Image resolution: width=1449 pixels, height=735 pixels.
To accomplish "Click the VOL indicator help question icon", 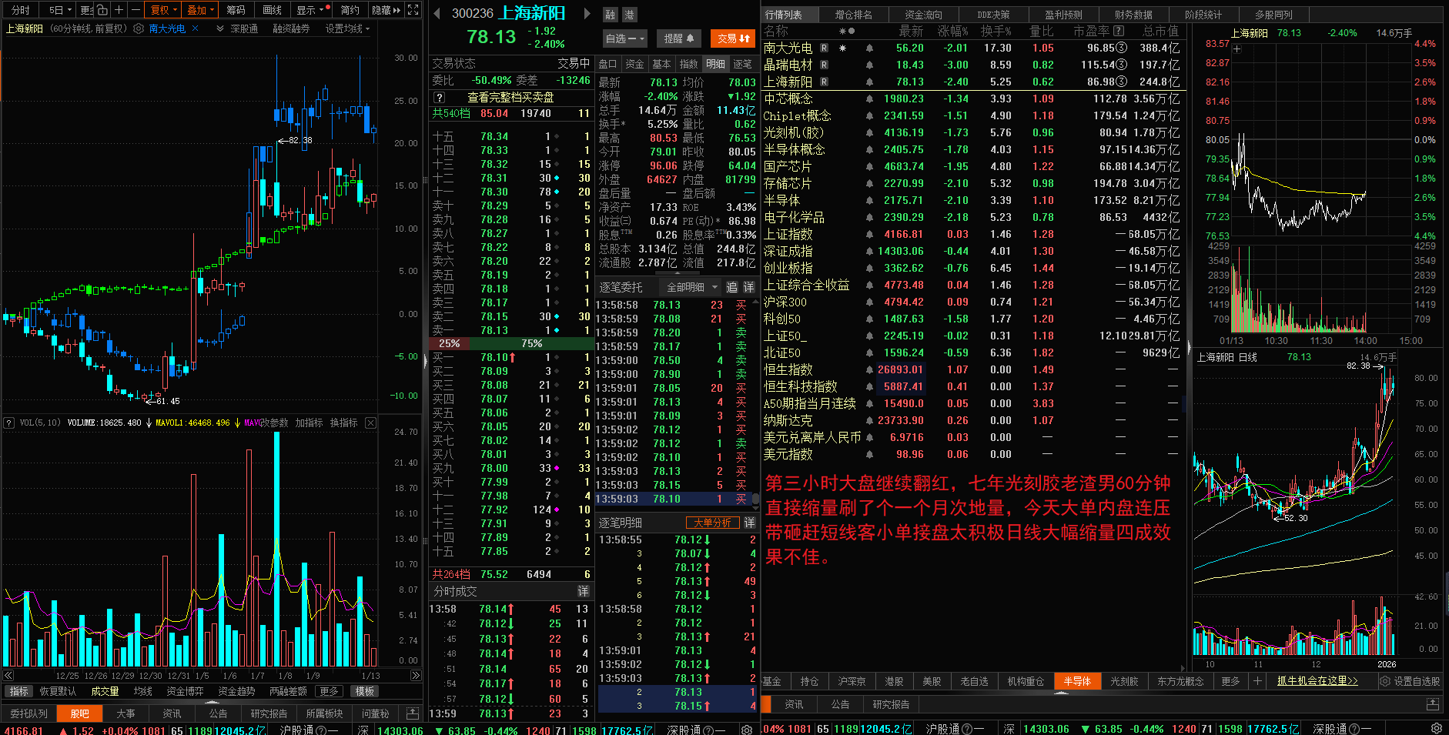I will click(x=9, y=423).
